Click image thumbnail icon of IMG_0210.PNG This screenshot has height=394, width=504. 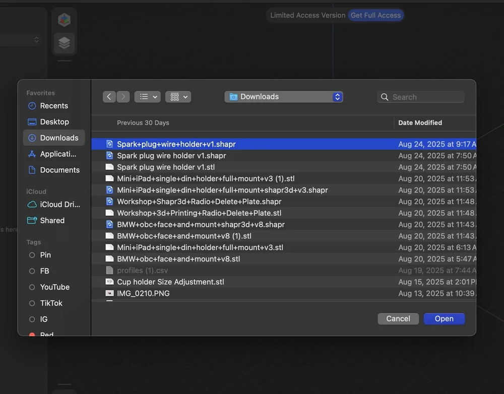click(109, 293)
